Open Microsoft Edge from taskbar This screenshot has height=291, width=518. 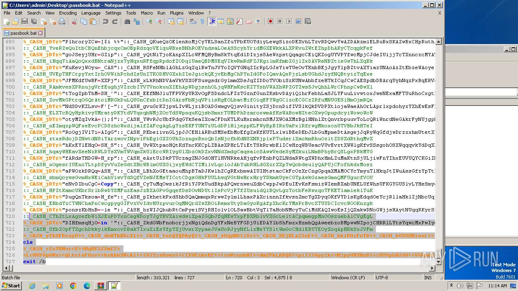87,286
